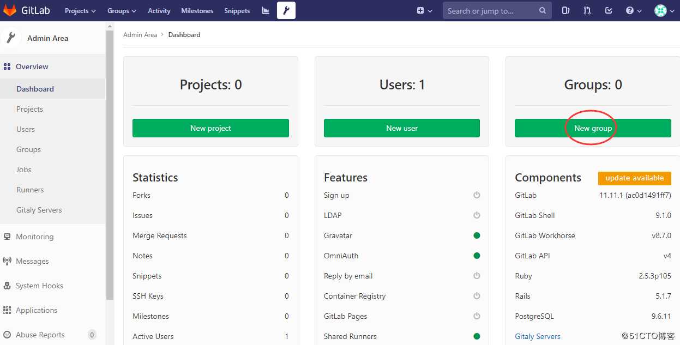Expand the new item dropdown arrow
Screen dimensions: 680x345
click(430, 11)
